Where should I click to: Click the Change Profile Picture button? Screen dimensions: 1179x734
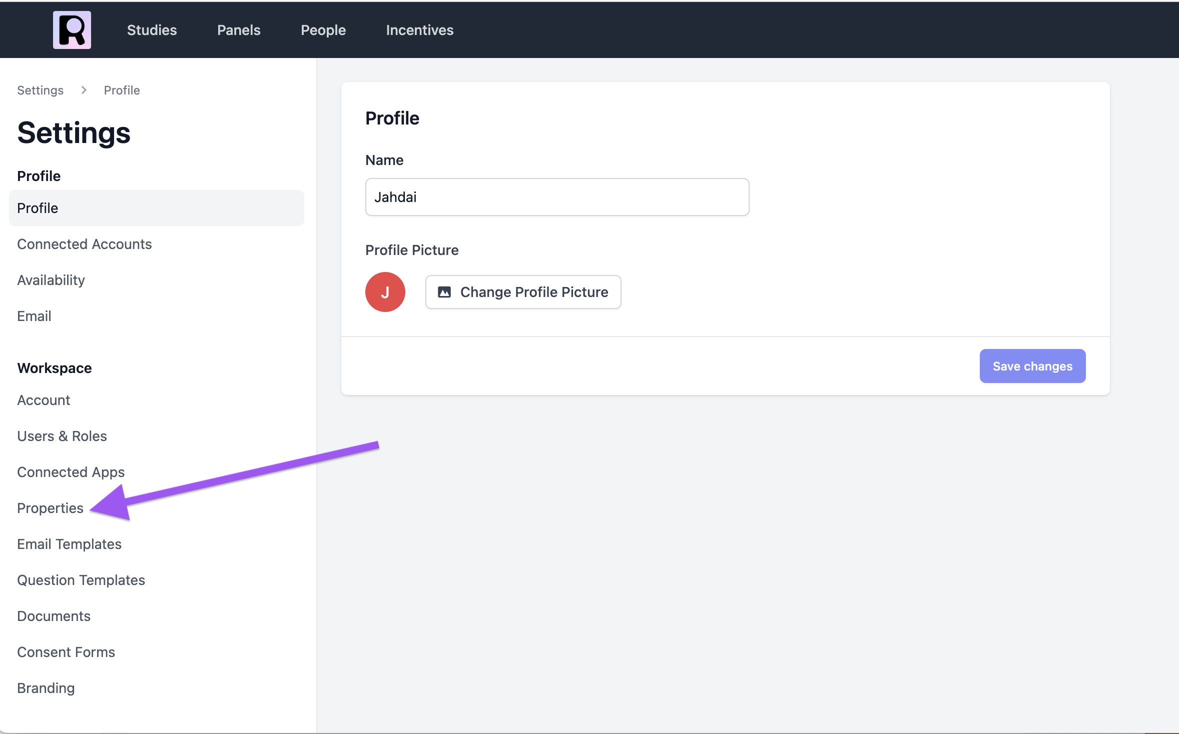[x=523, y=292]
